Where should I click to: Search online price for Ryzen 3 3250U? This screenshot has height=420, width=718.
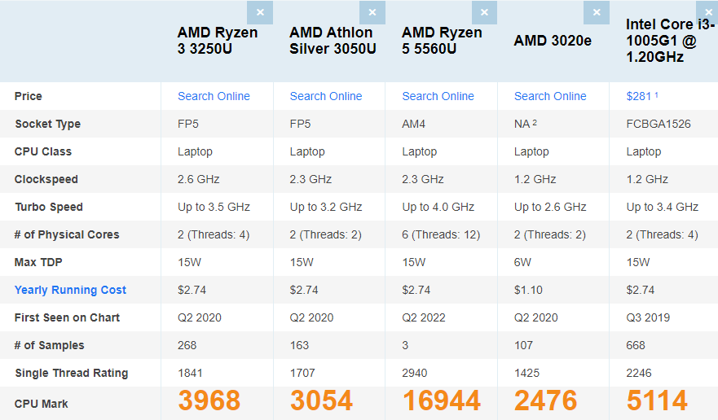[214, 96]
